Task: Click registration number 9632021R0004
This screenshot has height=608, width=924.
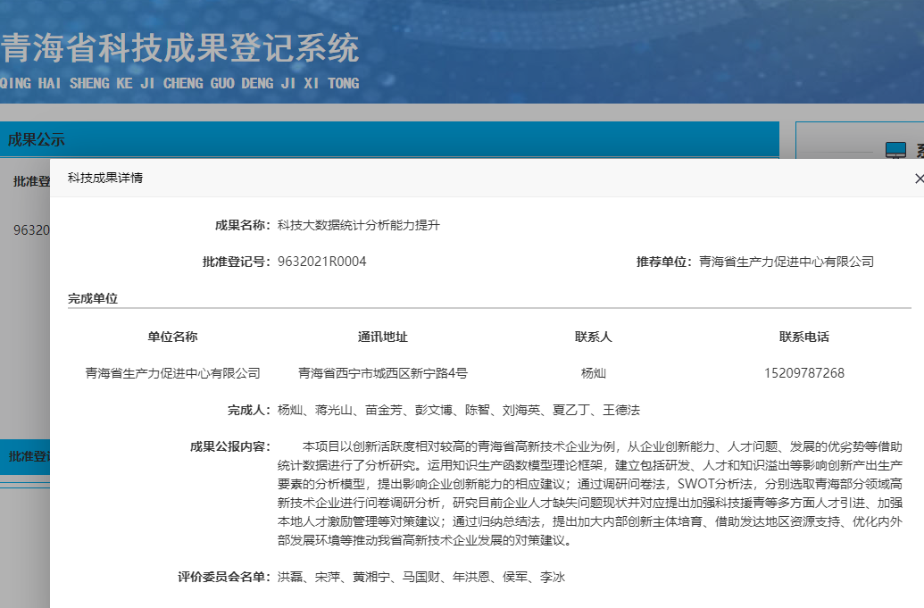Action: click(321, 262)
